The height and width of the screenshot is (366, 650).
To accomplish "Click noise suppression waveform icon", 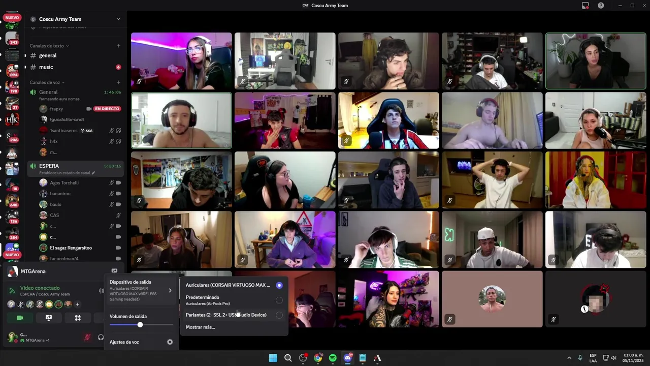I will point(101,291).
